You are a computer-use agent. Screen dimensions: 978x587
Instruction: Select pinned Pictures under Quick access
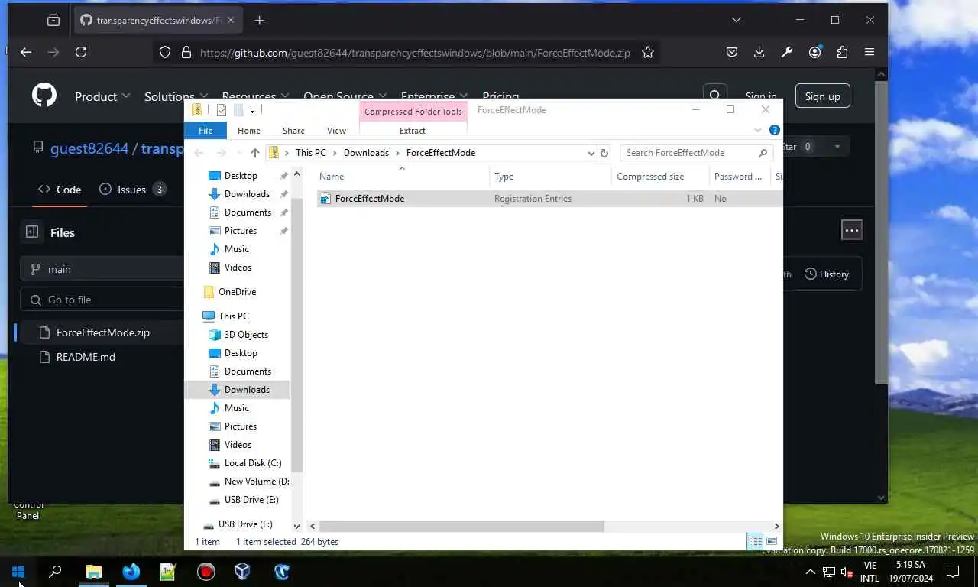(x=241, y=231)
